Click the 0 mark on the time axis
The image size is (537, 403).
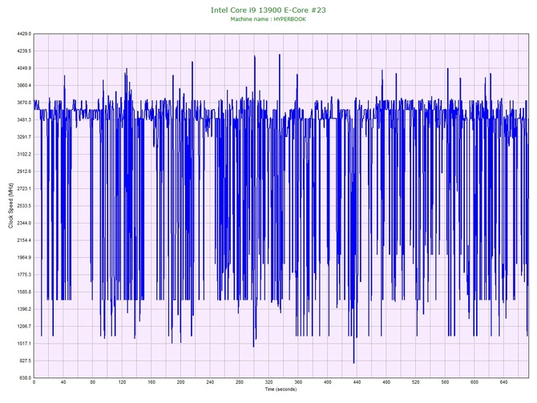tap(34, 383)
